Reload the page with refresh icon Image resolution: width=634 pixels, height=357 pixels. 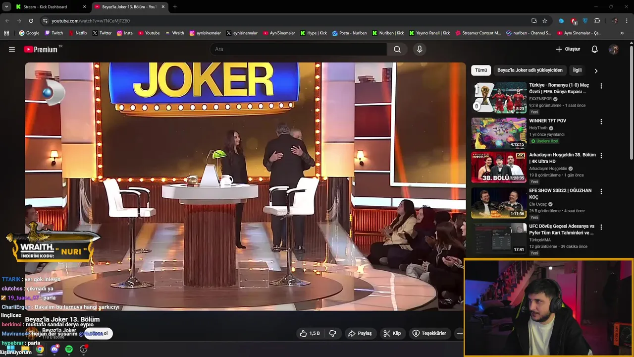pyautogui.click(x=31, y=21)
